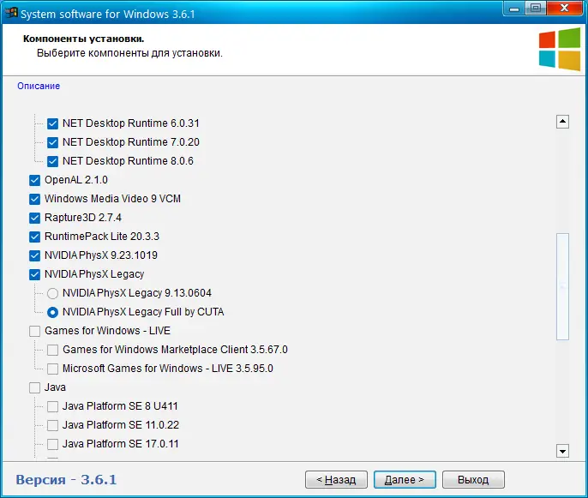Enable the Games for Windows - LIVE group

tap(34, 331)
